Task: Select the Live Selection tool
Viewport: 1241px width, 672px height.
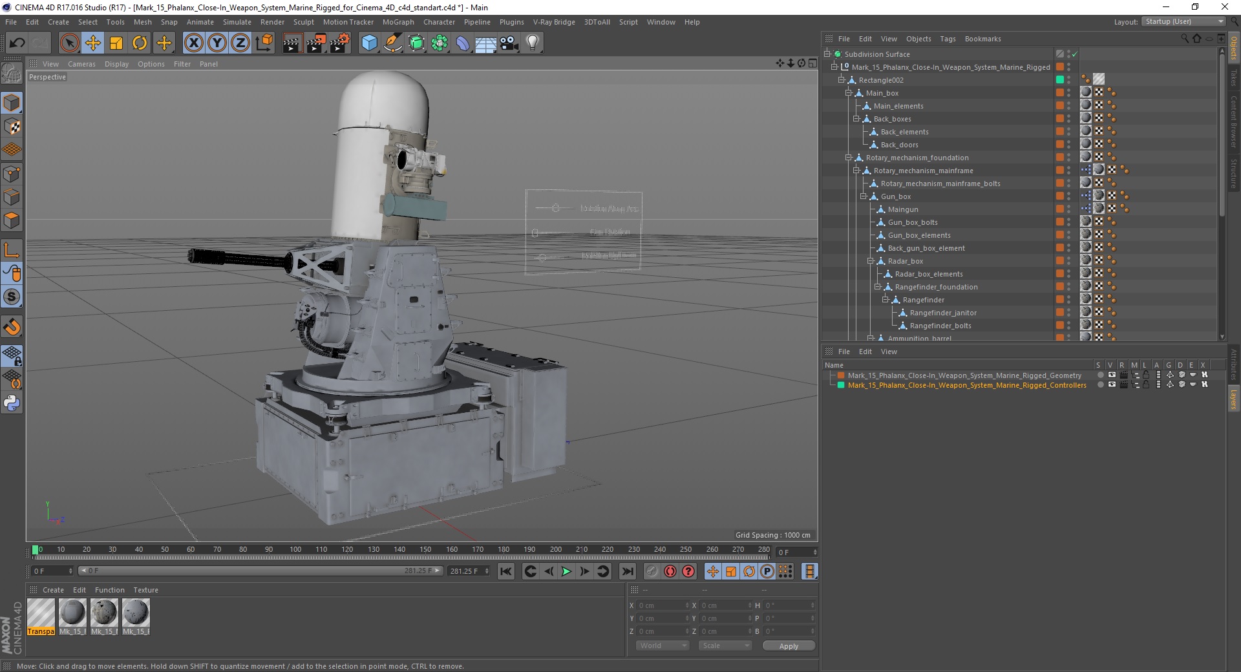Action: click(69, 43)
